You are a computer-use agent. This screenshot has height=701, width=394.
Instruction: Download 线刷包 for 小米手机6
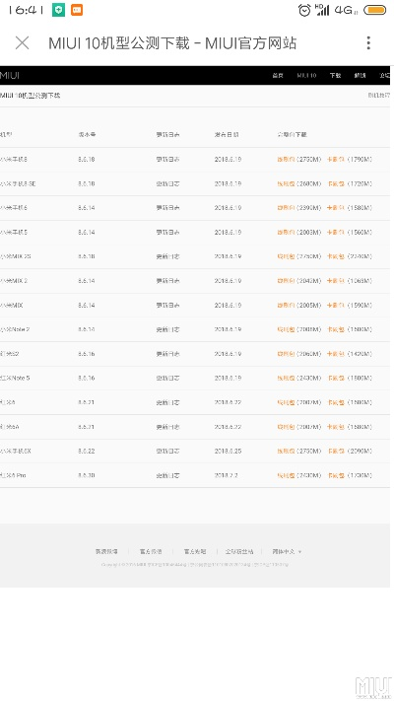point(286,208)
